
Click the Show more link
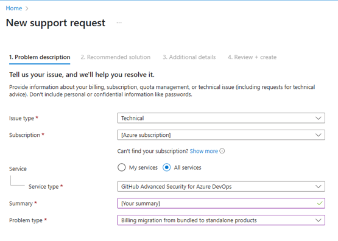click(204, 151)
